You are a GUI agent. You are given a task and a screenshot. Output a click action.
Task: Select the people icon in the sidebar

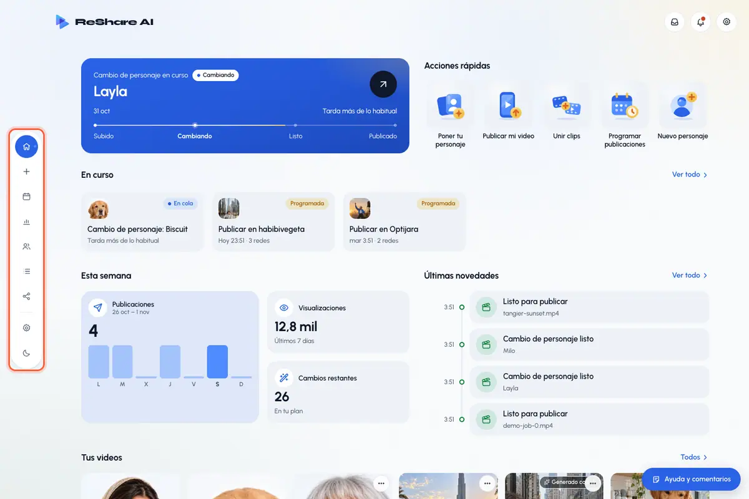(x=26, y=246)
